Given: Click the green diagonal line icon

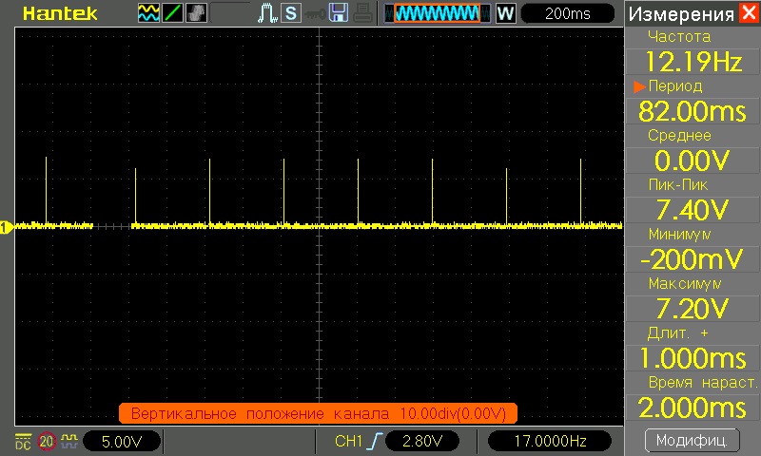Looking at the screenshot, I should [x=172, y=13].
